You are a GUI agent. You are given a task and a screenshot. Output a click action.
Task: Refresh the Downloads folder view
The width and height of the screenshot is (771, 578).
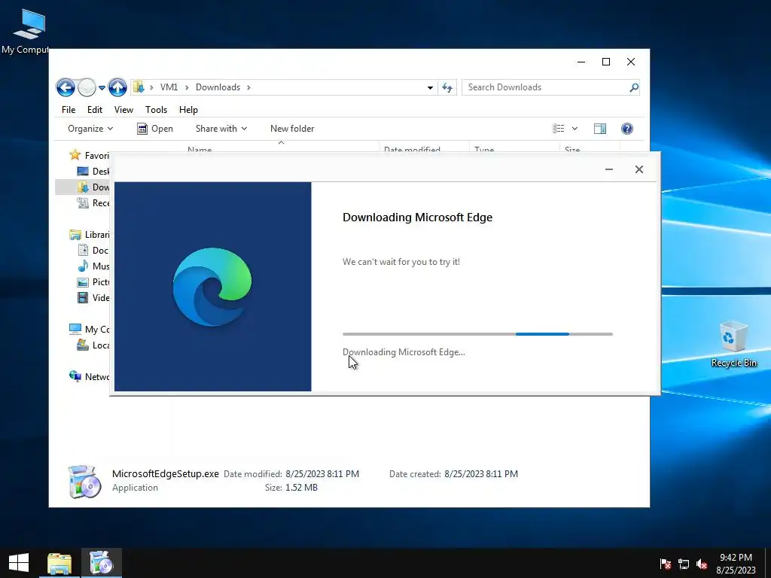point(447,87)
